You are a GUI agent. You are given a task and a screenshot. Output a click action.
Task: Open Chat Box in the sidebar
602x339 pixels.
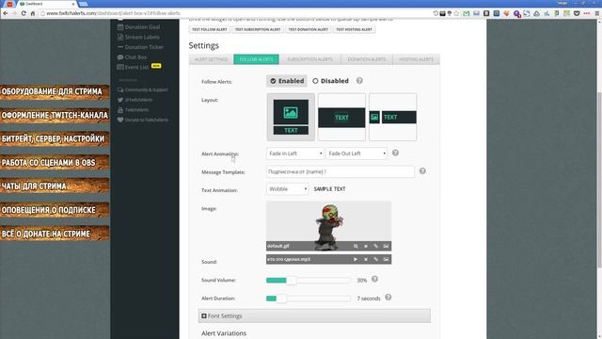click(132, 56)
